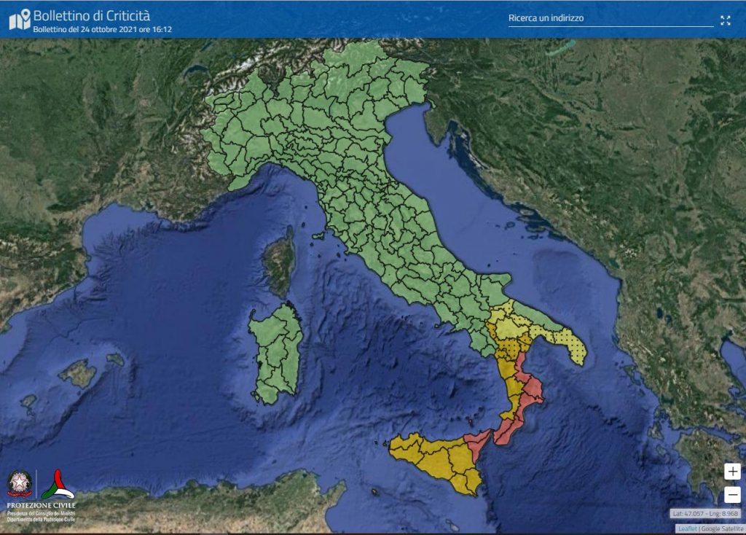
Task: Zoom out with the minus button
Action: (732, 496)
